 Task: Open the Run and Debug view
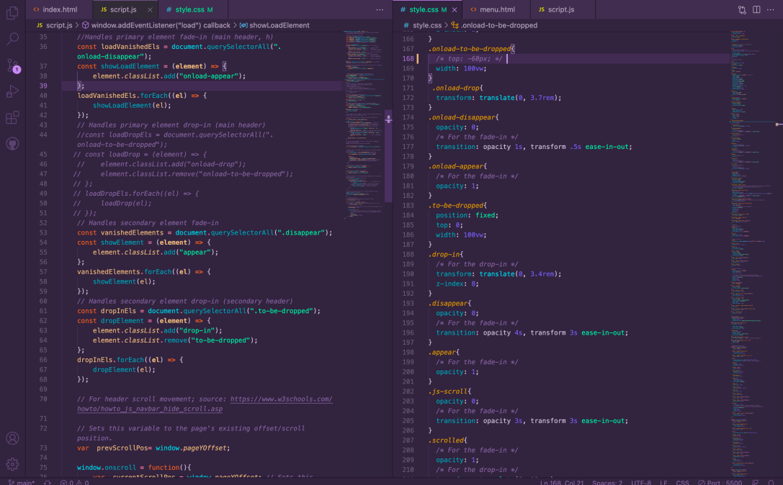[x=12, y=91]
